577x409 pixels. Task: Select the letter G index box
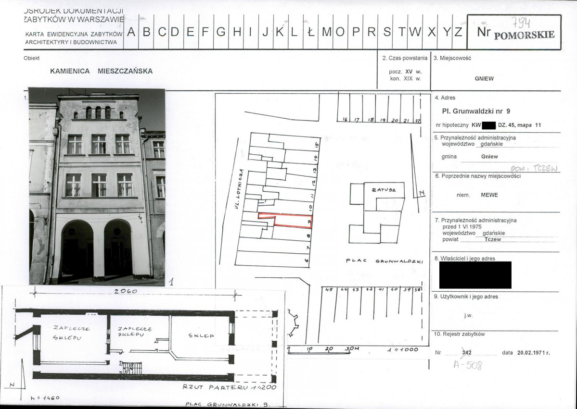point(221,32)
